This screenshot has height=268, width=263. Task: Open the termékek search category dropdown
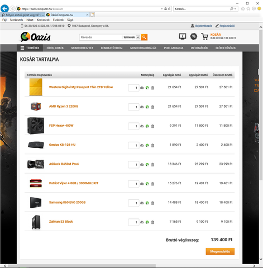[138, 37]
